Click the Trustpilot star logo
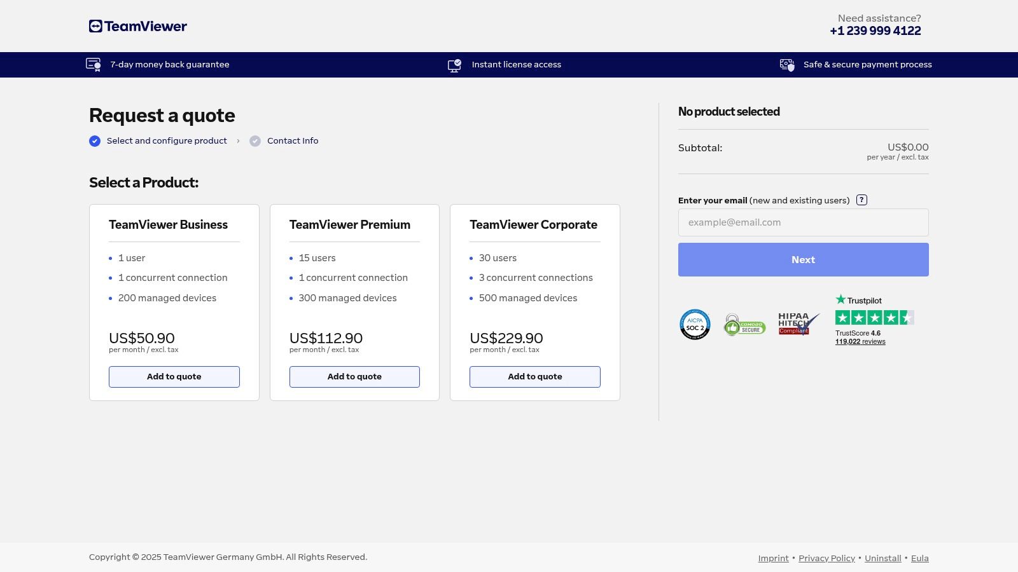The width and height of the screenshot is (1018, 572). point(859,300)
